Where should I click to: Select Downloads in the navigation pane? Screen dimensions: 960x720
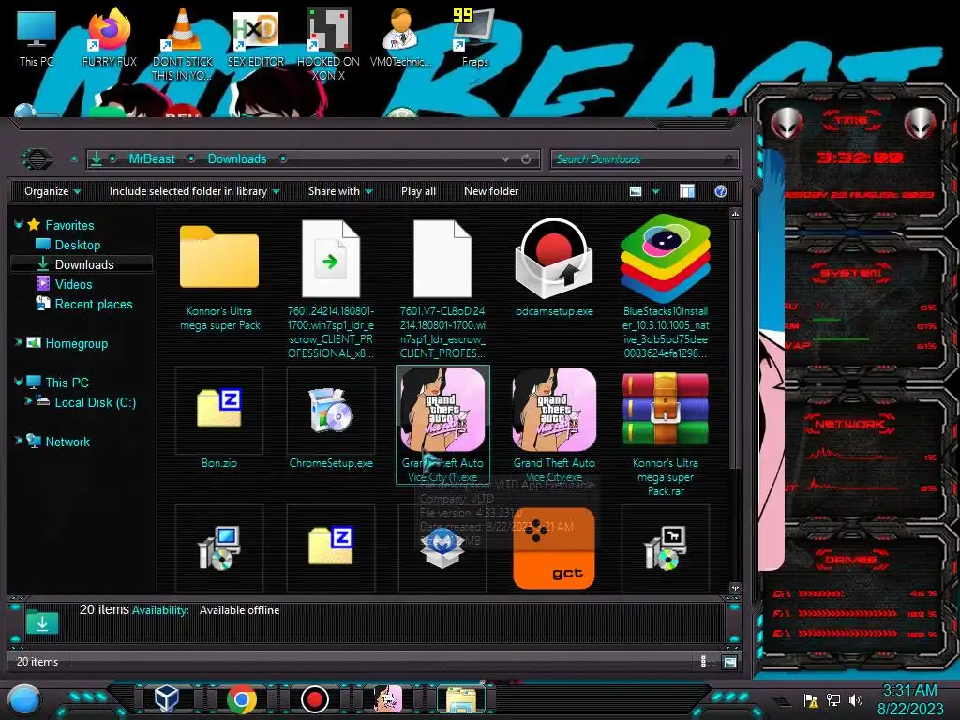click(82, 264)
